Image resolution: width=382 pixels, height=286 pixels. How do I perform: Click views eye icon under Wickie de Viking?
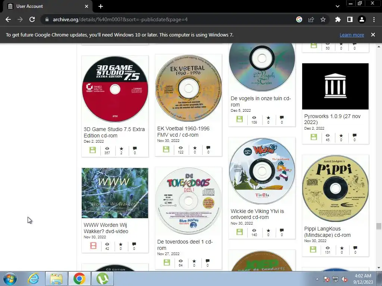(254, 230)
